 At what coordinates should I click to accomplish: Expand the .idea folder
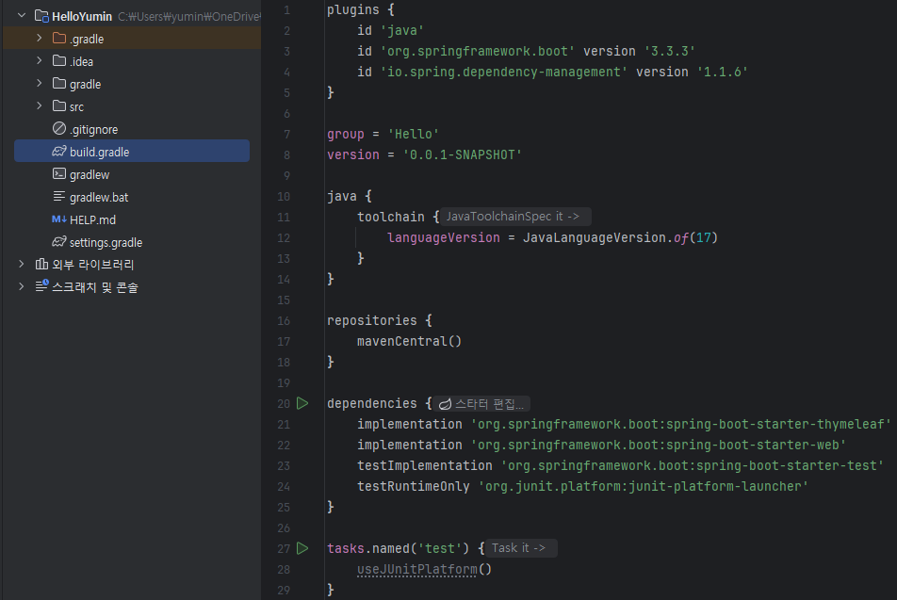38,60
